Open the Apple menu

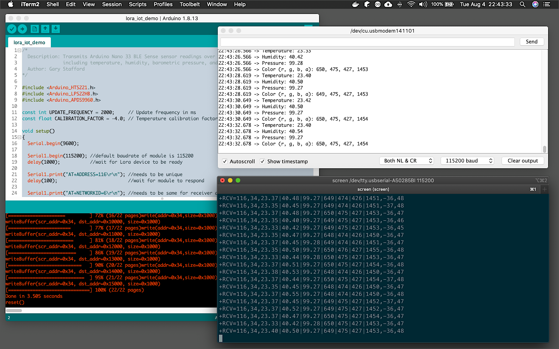click(10, 4)
